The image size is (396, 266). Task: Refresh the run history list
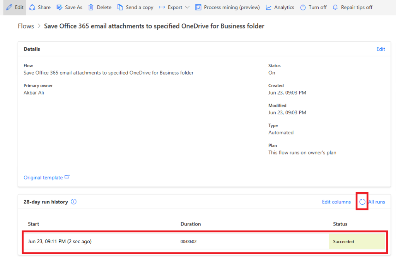pyautogui.click(x=362, y=202)
